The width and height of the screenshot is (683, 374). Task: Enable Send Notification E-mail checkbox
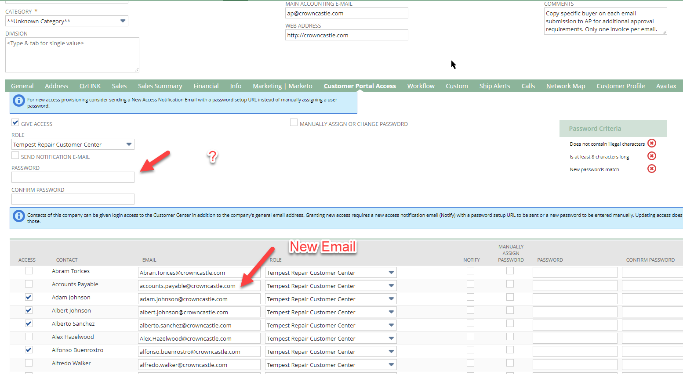click(15, 155)
